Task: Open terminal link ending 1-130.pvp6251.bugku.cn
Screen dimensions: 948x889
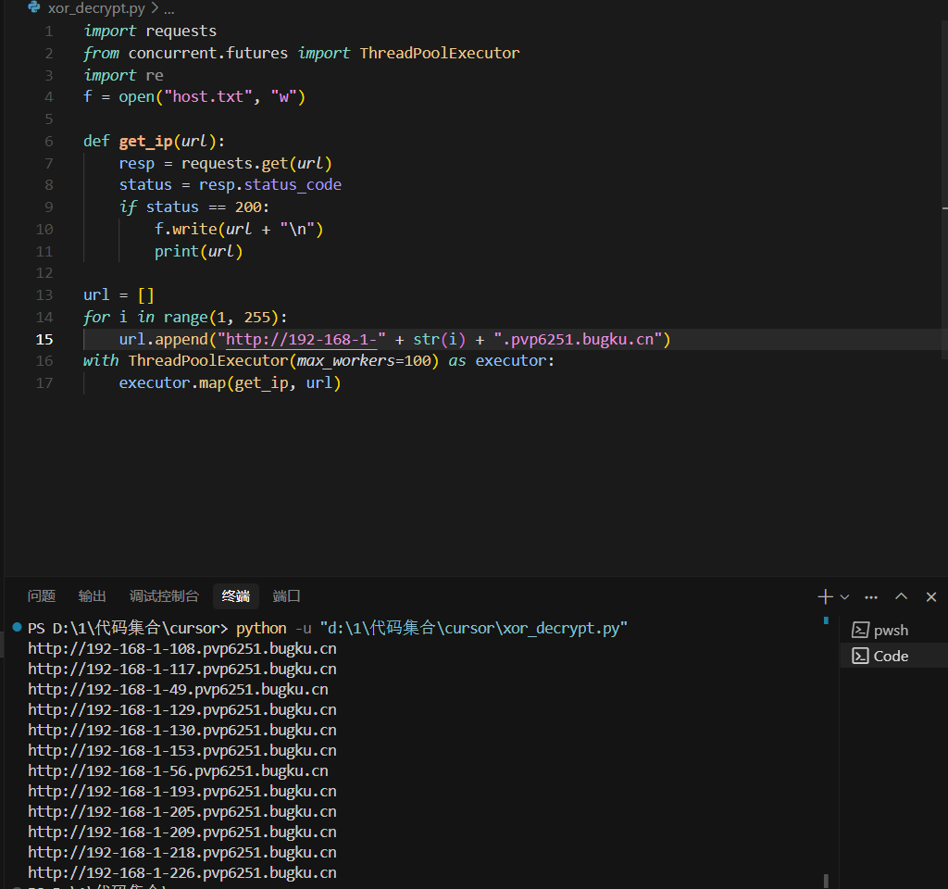Action: (182, 730)
